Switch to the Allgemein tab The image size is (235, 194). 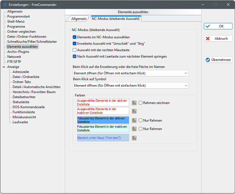pos(79,19)
